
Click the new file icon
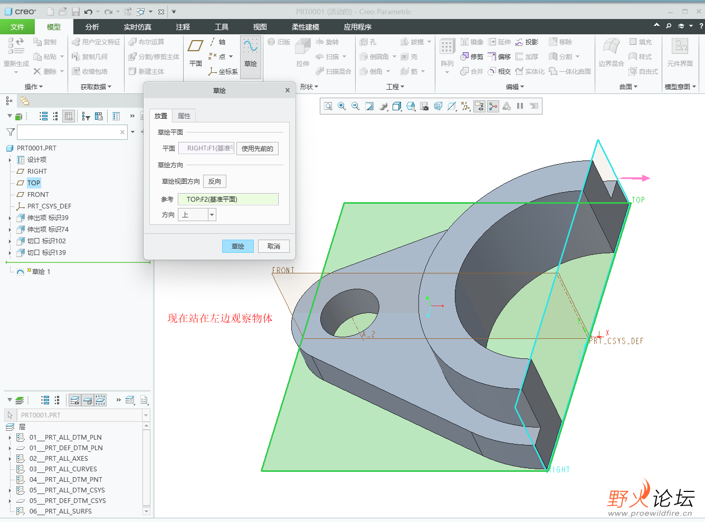(50, 12)
